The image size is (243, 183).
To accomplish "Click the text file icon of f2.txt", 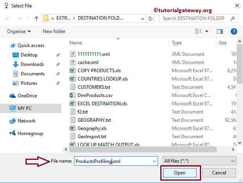I will coord(73,112).
